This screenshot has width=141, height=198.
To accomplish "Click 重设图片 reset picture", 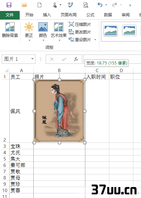I will point(80,40).
